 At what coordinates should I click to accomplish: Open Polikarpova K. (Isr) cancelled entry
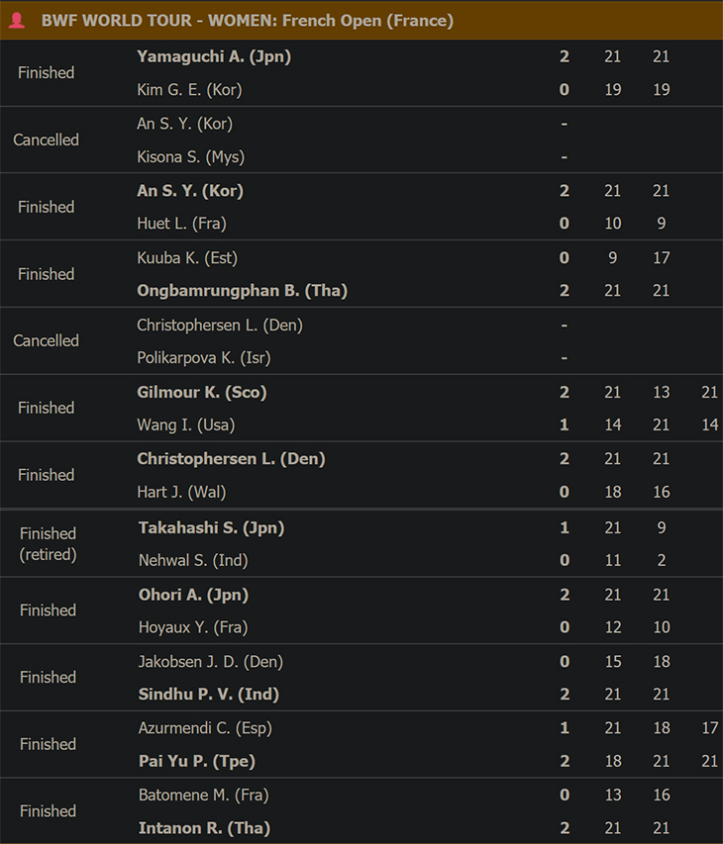point(204,358)
